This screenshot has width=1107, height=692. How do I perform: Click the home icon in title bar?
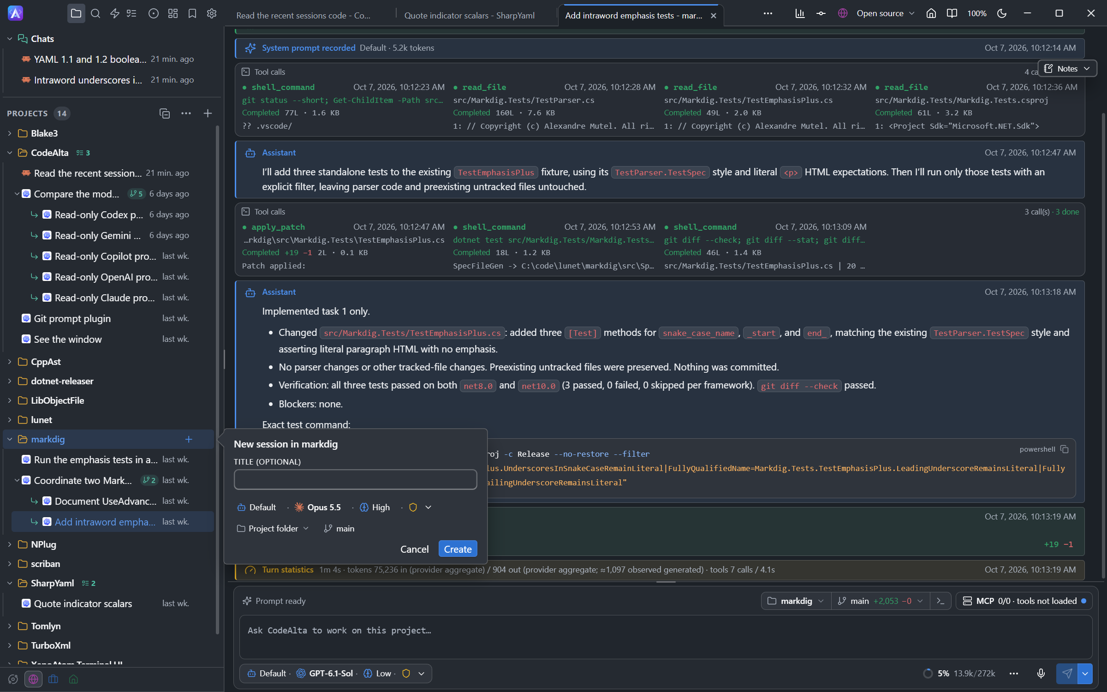[x=931, y=13]
